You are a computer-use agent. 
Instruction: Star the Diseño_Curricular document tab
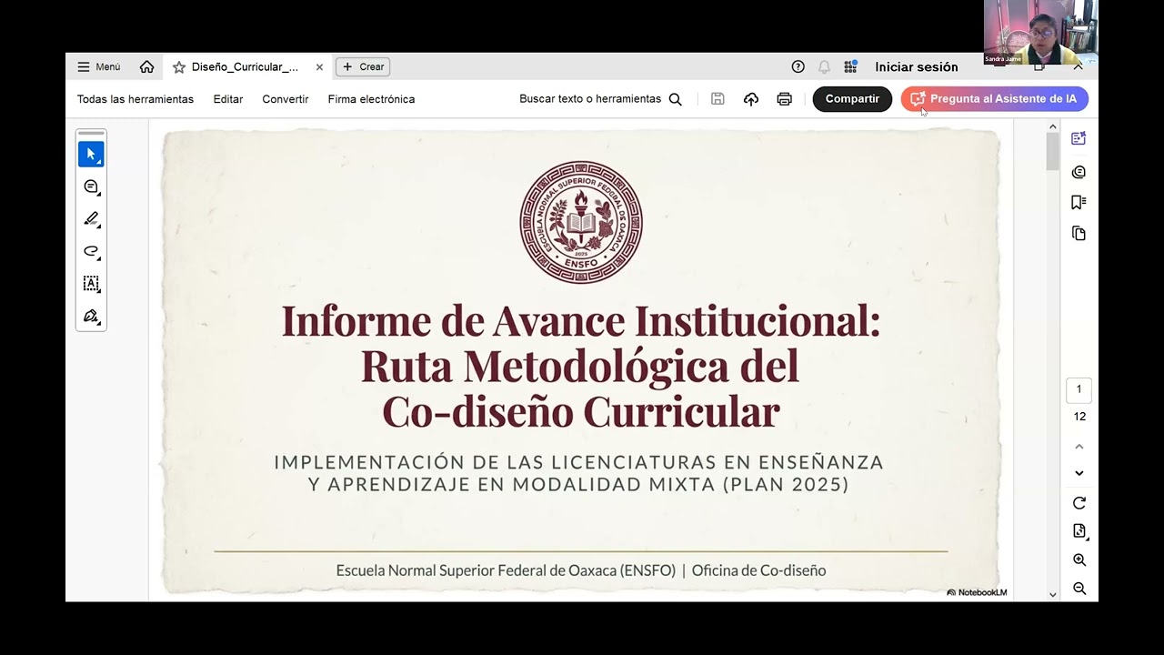(179, 66)
